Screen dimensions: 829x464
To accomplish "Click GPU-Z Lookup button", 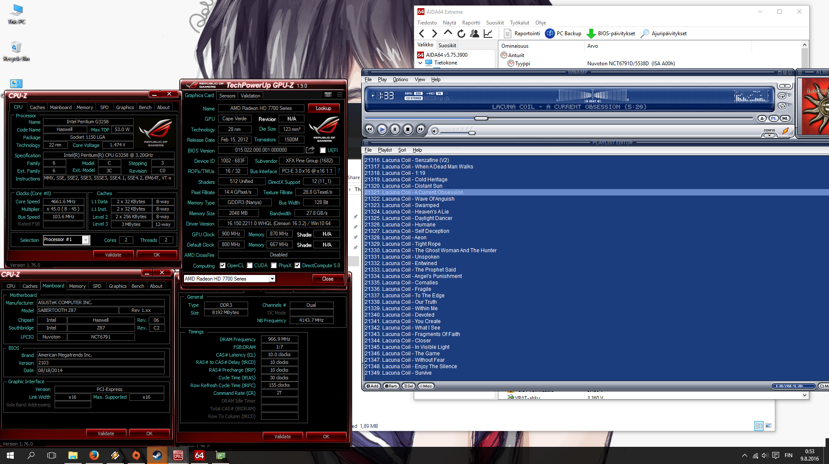I will tap(323, 108).
